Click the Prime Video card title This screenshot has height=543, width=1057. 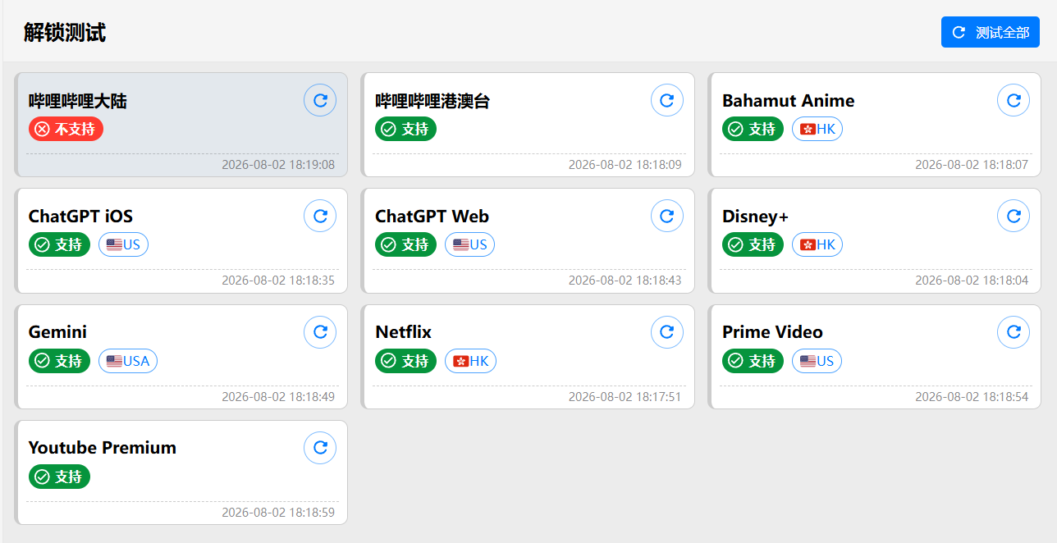tap(772, 332)
